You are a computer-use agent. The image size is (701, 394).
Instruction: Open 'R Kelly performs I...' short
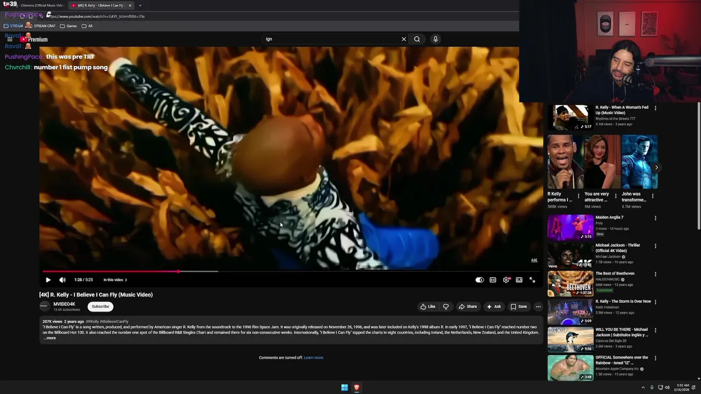[565, 162]
